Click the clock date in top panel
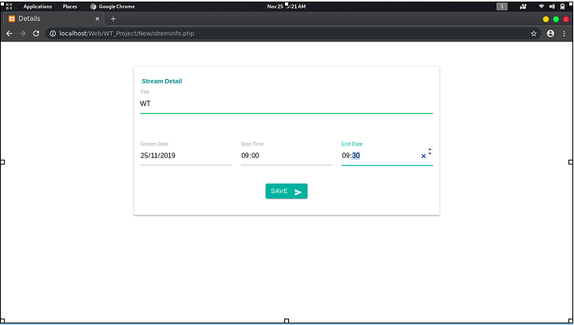Screen dimensions: 574x325 point(287,6)
